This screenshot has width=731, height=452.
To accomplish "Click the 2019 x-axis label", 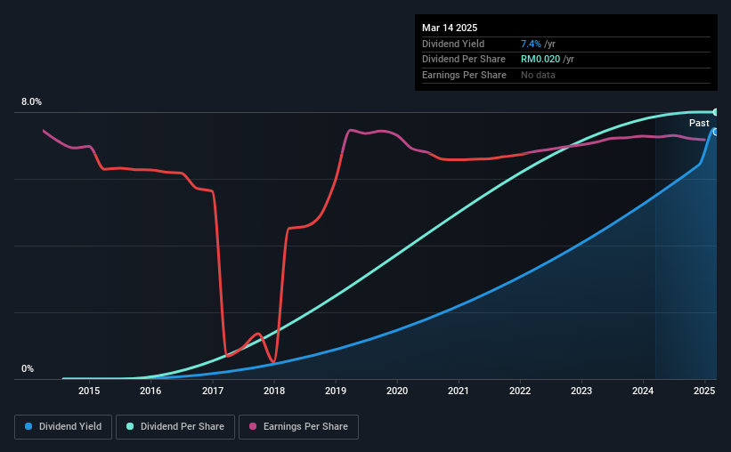I will (x=336, y=391).
